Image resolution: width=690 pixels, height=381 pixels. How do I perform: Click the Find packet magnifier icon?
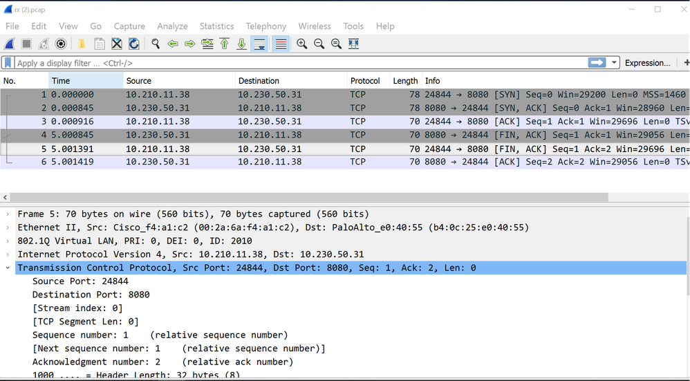click(x=156, y=44)
